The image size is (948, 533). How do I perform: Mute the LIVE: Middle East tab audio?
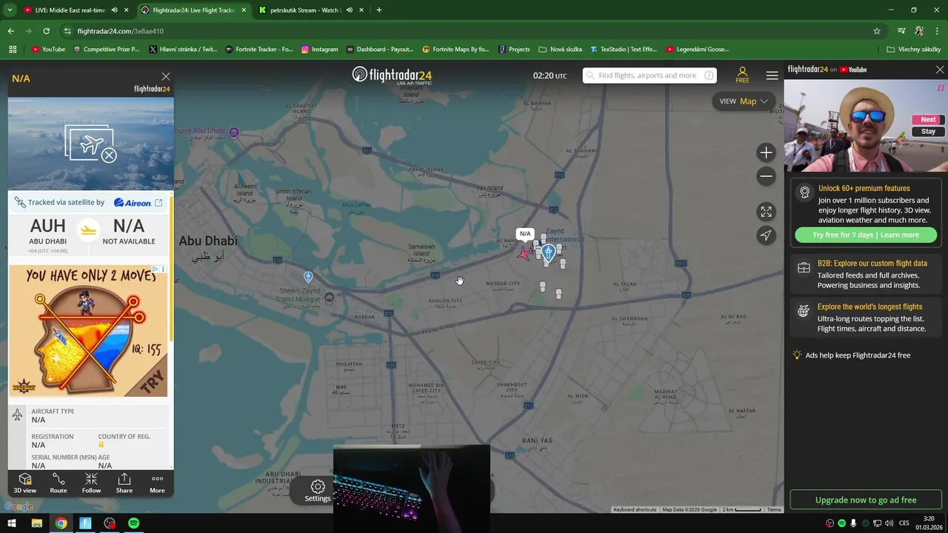click(x=114, y=10)
